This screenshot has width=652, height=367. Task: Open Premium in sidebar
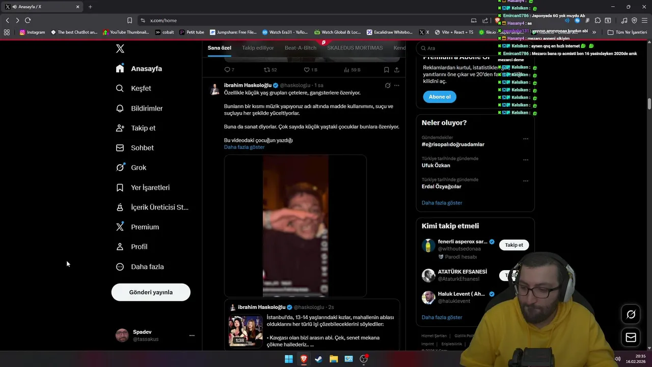tap(138, 227)
